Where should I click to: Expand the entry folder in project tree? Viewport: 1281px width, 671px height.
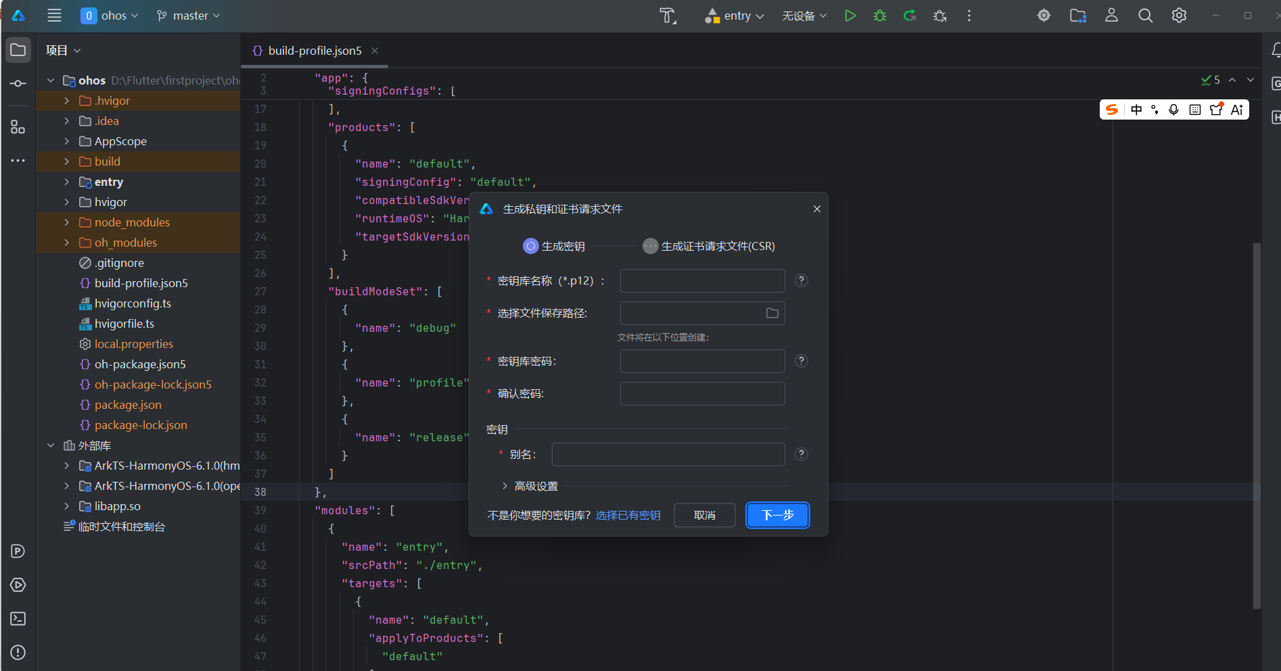click(66, 182)
